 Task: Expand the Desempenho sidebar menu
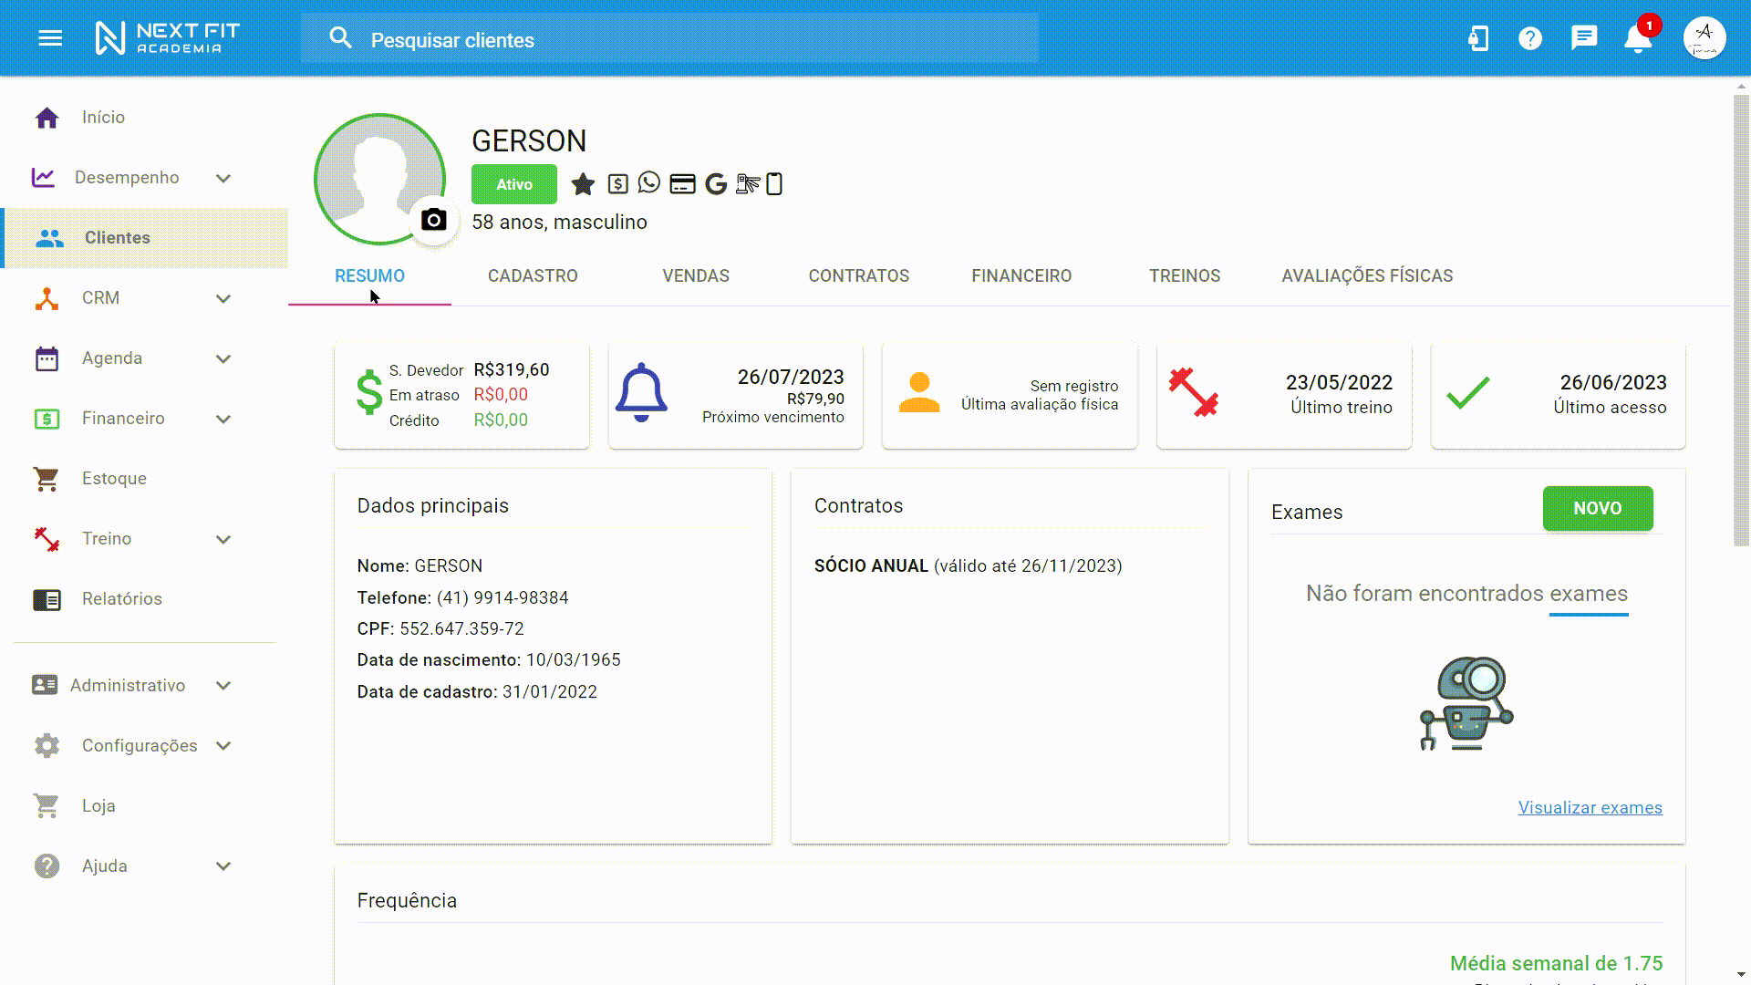pyautogui.click(x=223, y=178)
